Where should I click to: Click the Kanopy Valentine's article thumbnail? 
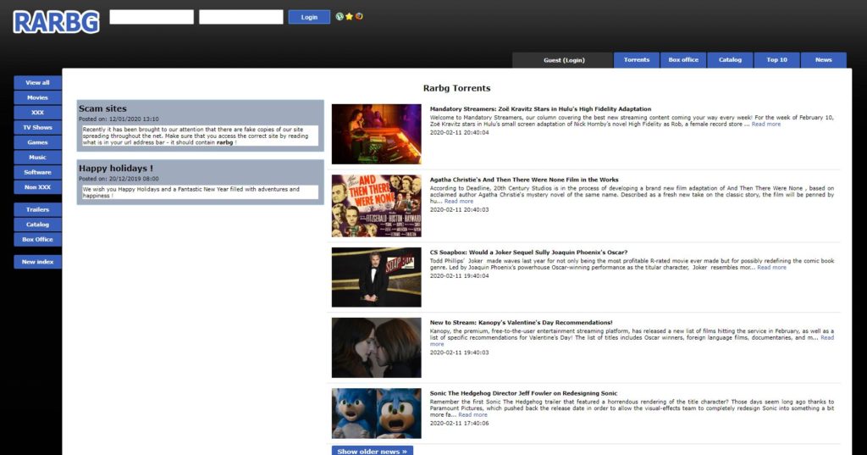click(376, 347)
